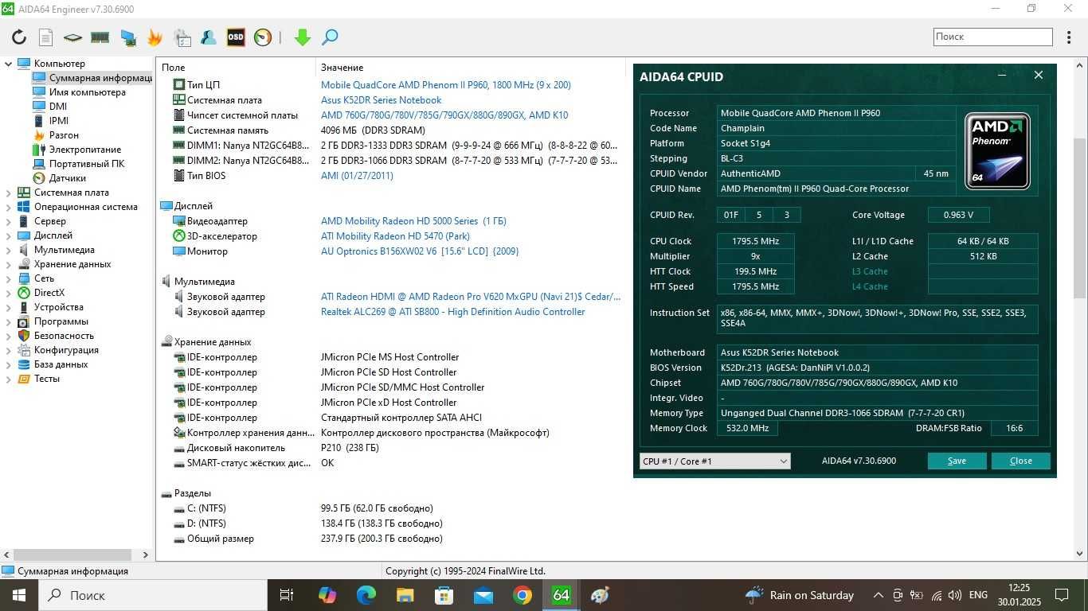Open the AMD Mobility Radeon HD 5000 link
1088x611 pixels.
point(413,221)
